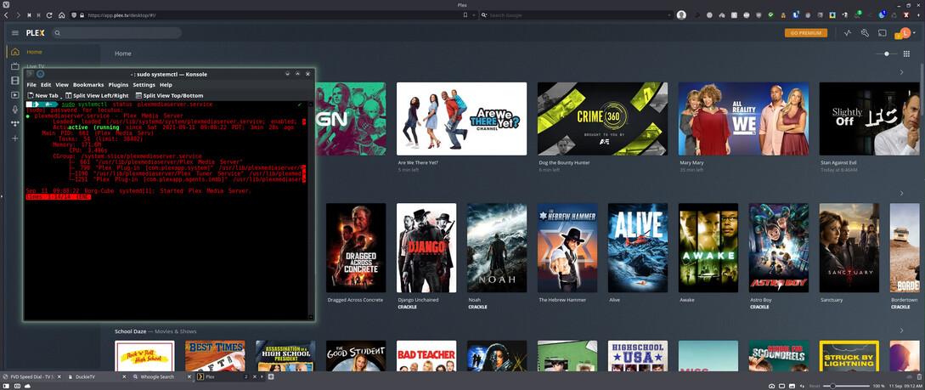Switch to the FVD Speed Dial tab

[x=31, y=376]
